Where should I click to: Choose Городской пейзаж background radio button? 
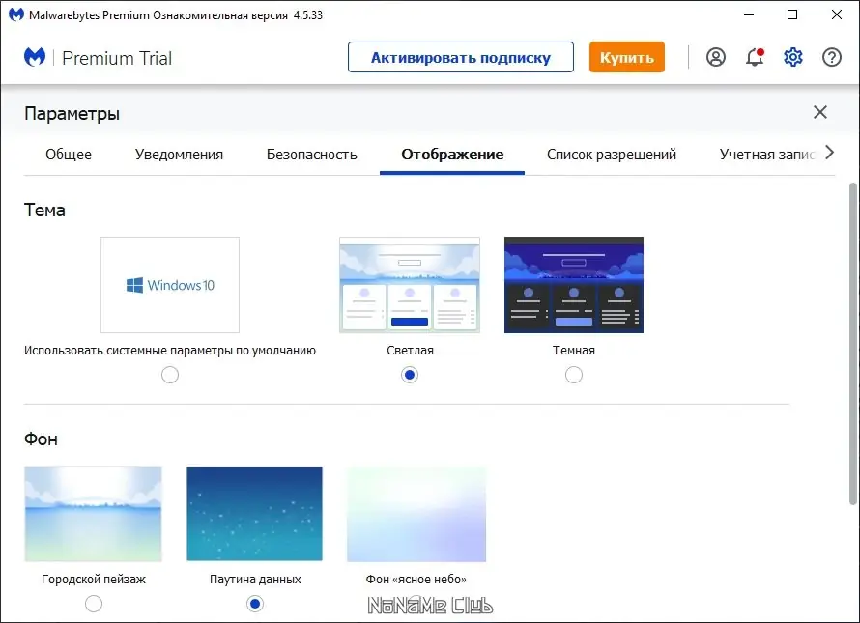pyautogui.click(x=94, y=604)
